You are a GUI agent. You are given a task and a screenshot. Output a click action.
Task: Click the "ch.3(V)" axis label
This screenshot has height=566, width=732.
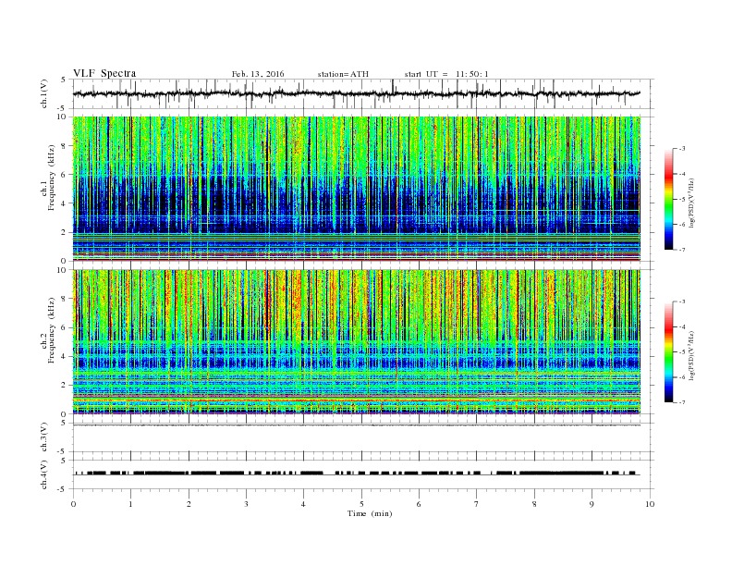click(x=44, y=437)
